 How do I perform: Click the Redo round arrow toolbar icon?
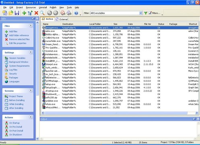[56, 13]
